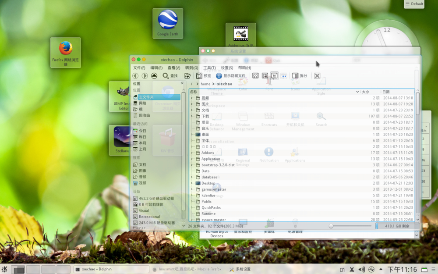The height and width of the screenshot is (274, 438).
Task: Open Firefox 网络浏览器 desktop icon
Action: (66, 53)
